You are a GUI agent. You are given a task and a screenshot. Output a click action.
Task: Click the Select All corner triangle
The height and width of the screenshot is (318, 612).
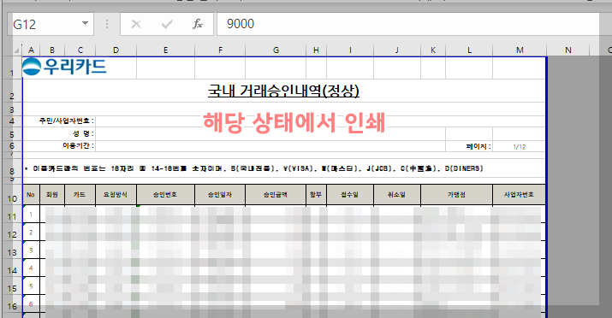[17, 50]
